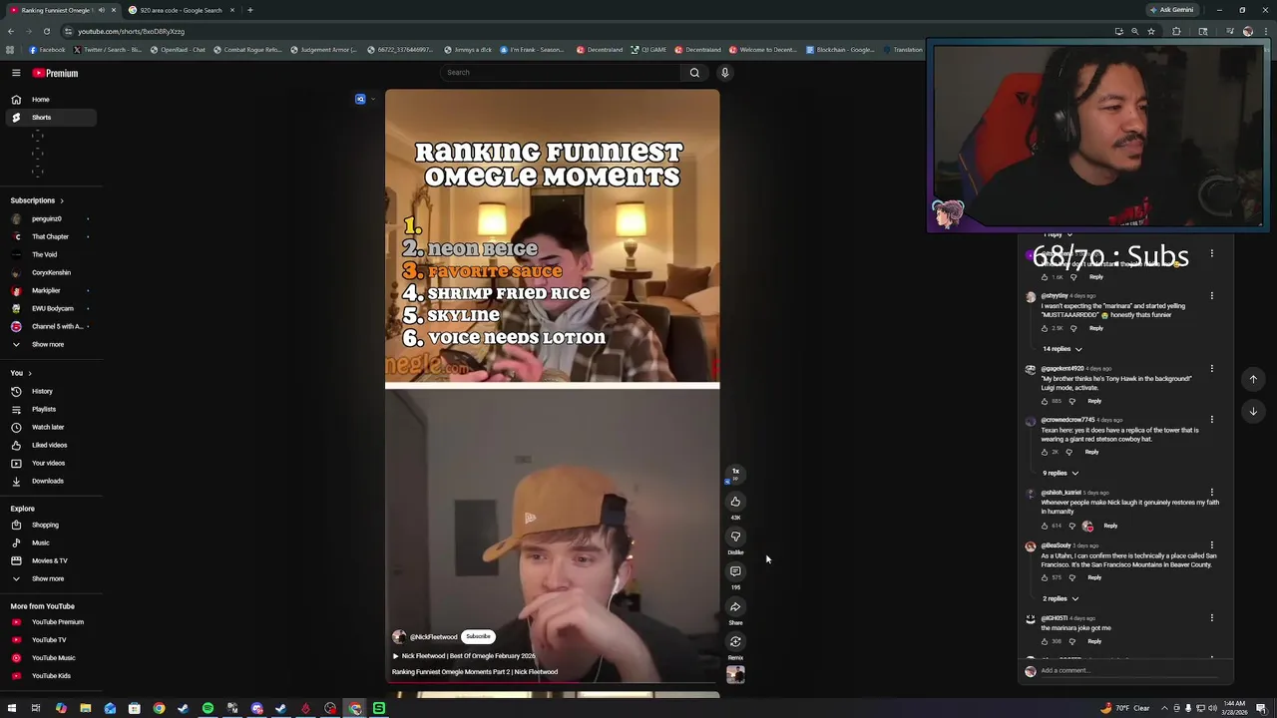The width and height of the screenshot is (1277, 718).
Task: Open YouTube Kids link
Action: tap(50, 675)
